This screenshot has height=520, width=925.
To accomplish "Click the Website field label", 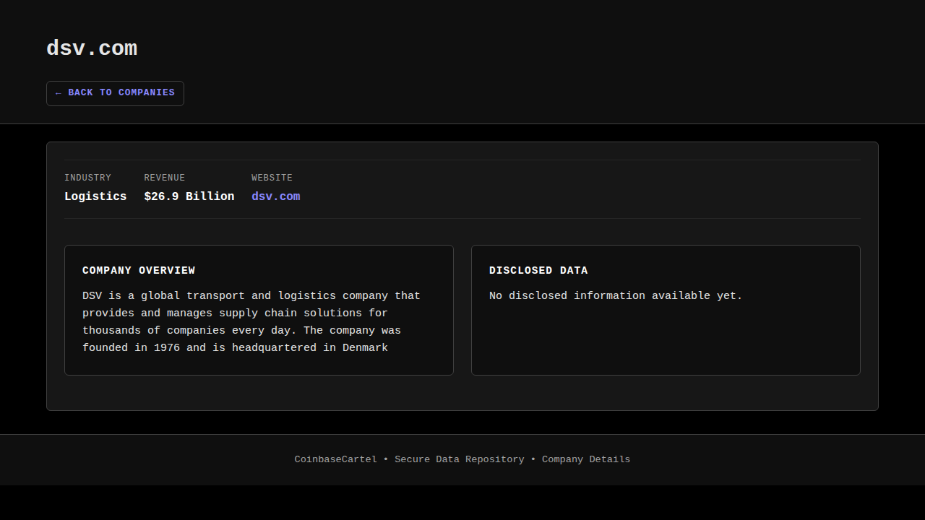I will tap(272, 178).
